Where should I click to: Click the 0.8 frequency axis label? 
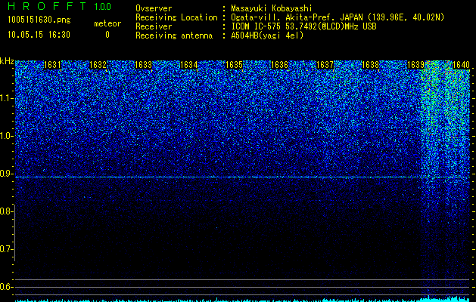tap(7, 211)
